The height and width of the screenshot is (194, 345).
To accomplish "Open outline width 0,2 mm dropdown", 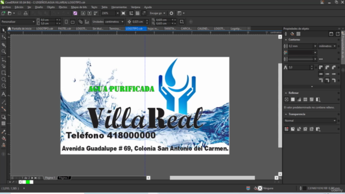I will pos(315,46).
